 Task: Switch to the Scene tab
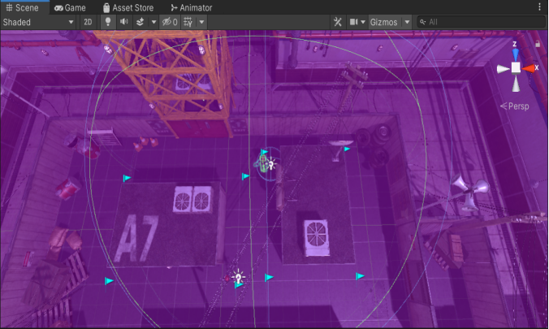22,7
